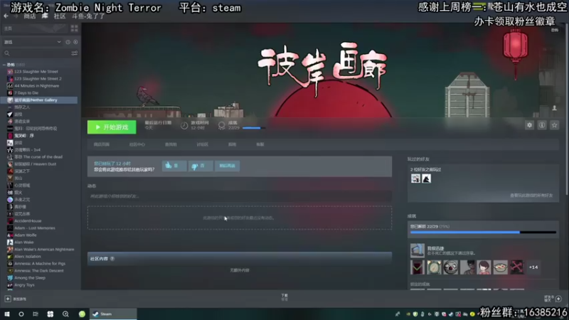Open the Store tab in top navigation

(29, 16)
